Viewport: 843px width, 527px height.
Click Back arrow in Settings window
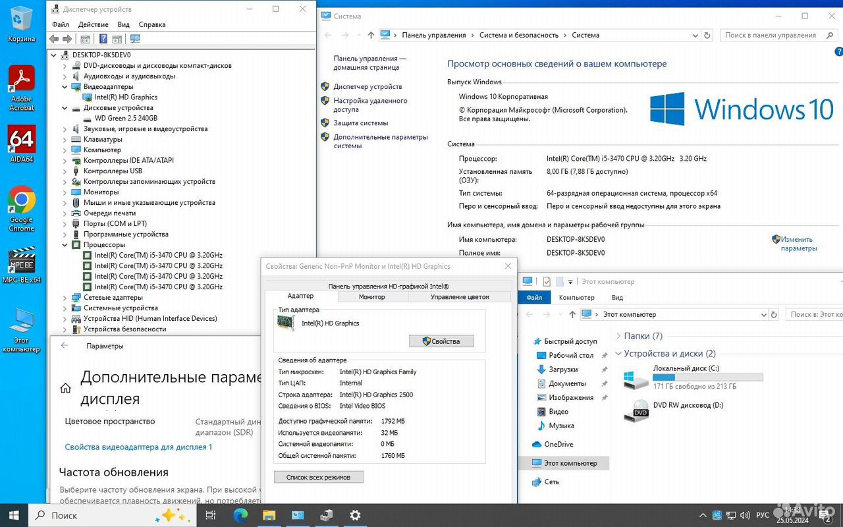(x=65, y=345)
